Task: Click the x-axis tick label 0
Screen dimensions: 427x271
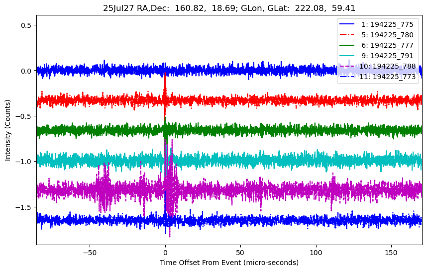Action: (165, 253)
